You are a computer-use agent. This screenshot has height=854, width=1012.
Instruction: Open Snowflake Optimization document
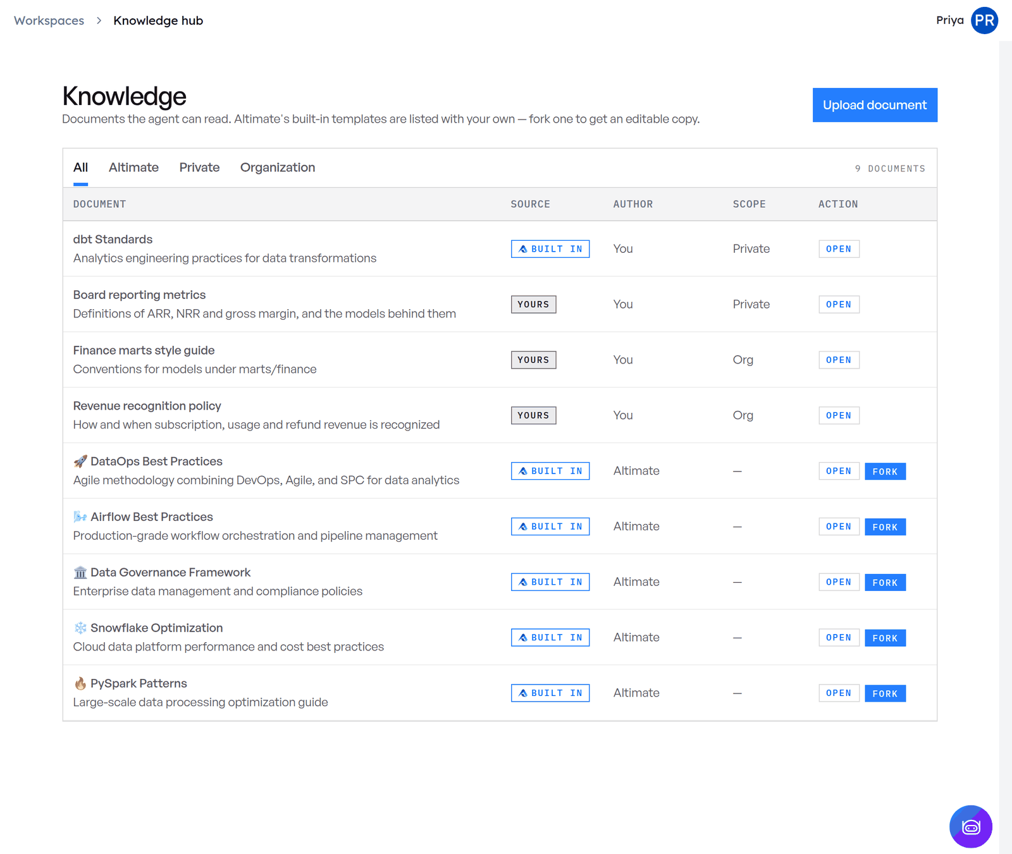(839, 638)
